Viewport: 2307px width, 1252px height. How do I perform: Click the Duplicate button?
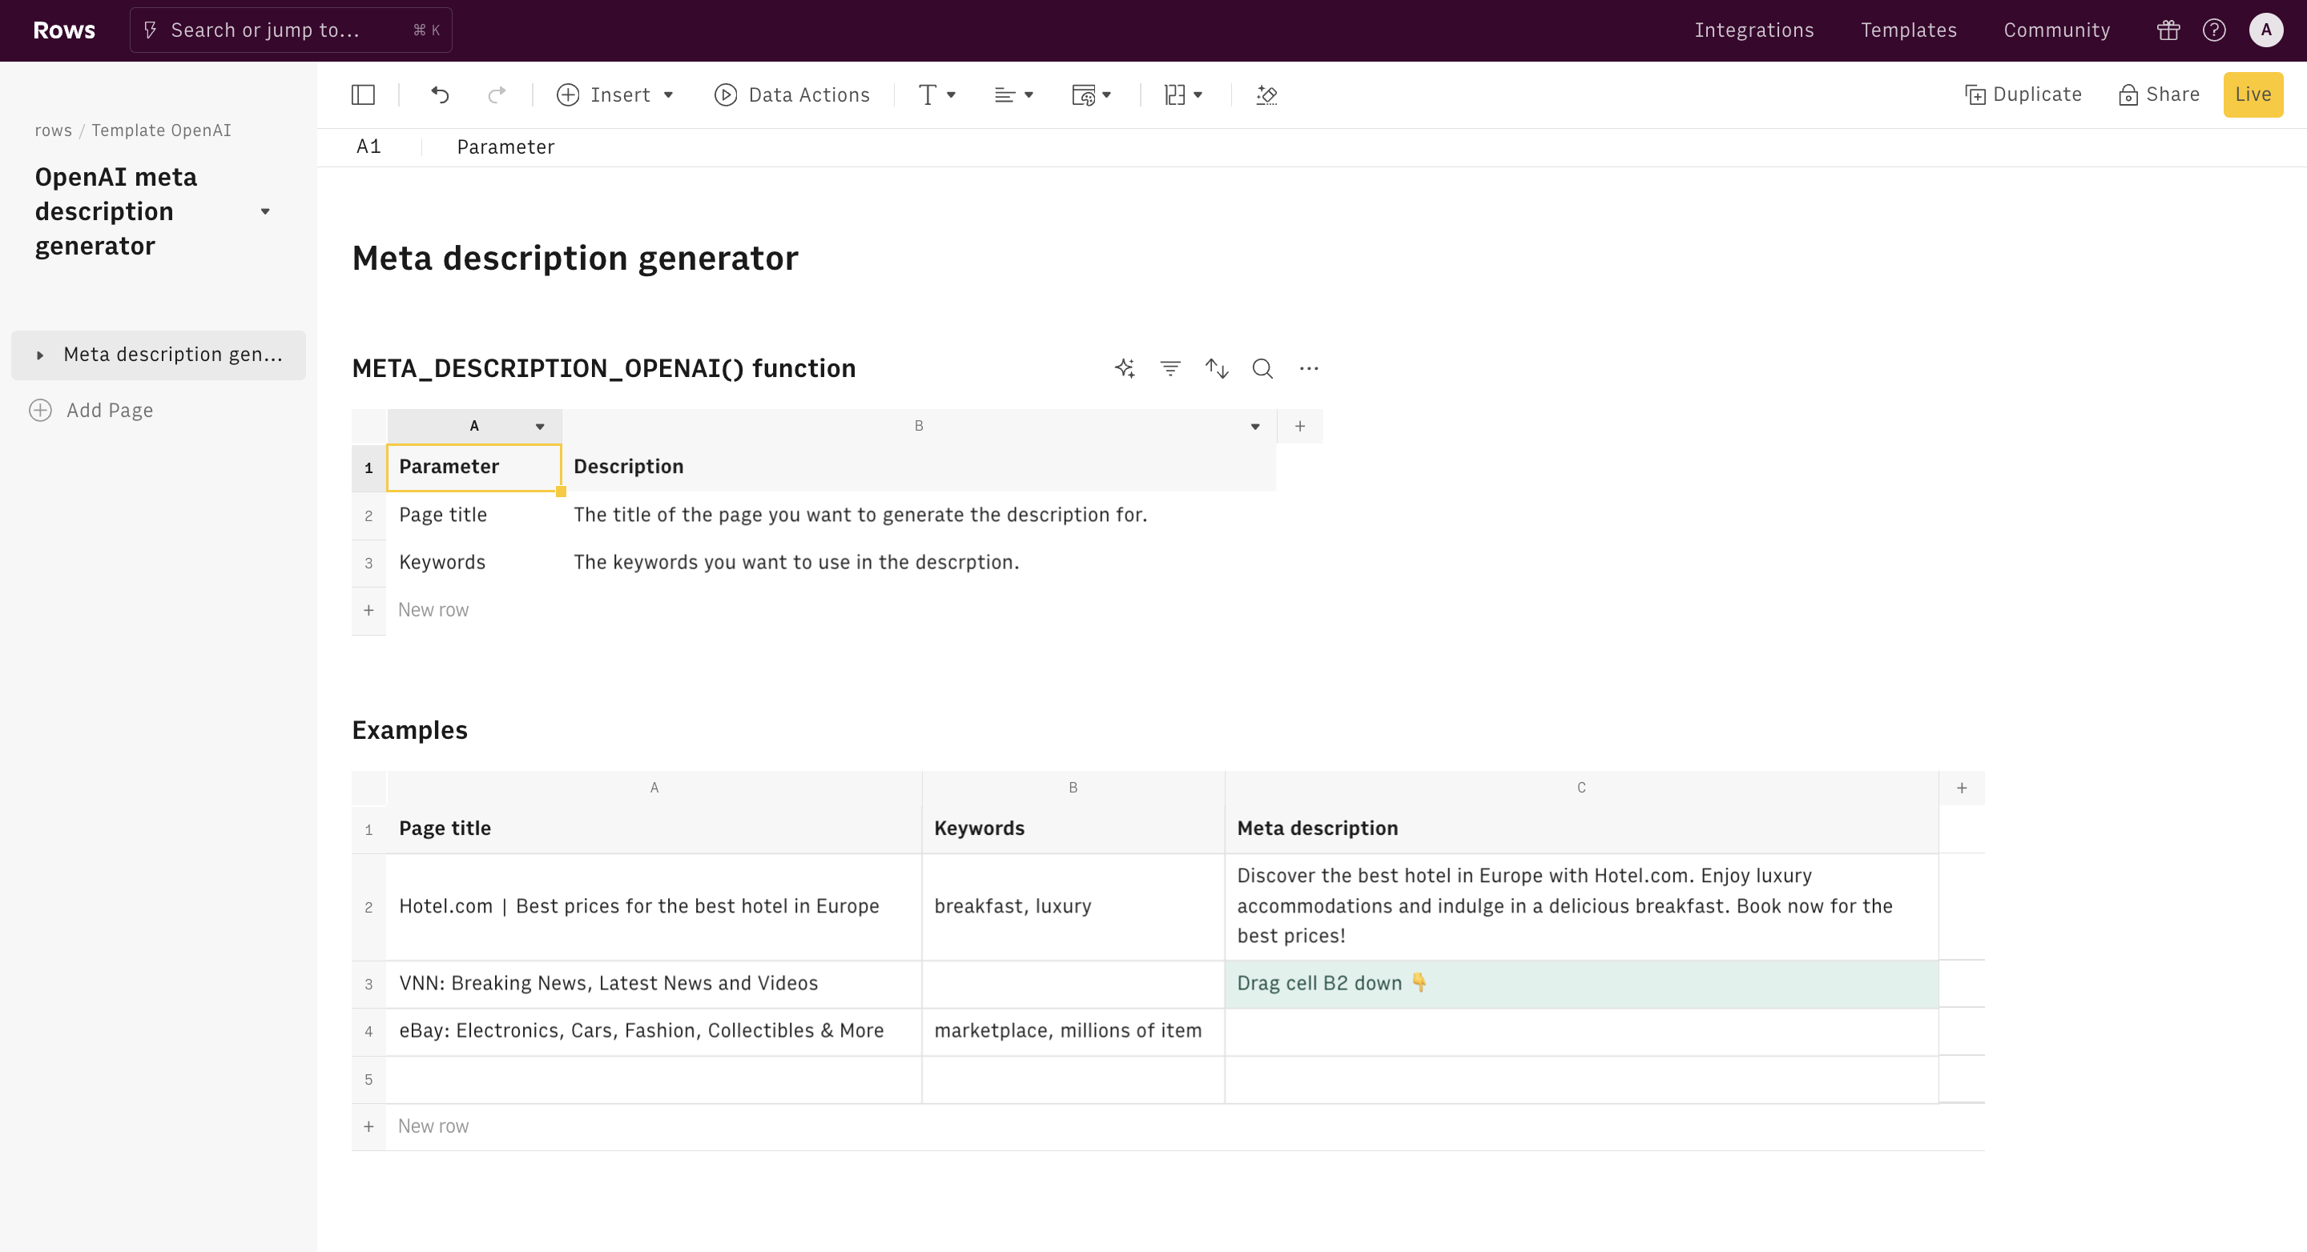click(x=2023, y=95)
